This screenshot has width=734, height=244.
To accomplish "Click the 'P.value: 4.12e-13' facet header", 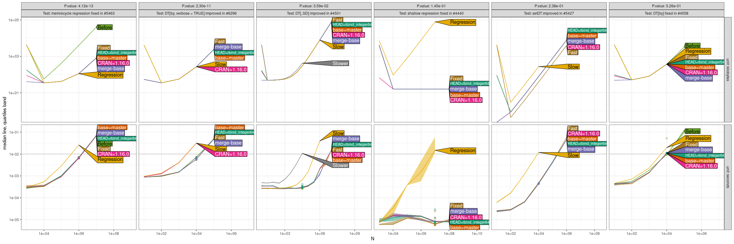I will pyautogui.click(x=79, y=6).
